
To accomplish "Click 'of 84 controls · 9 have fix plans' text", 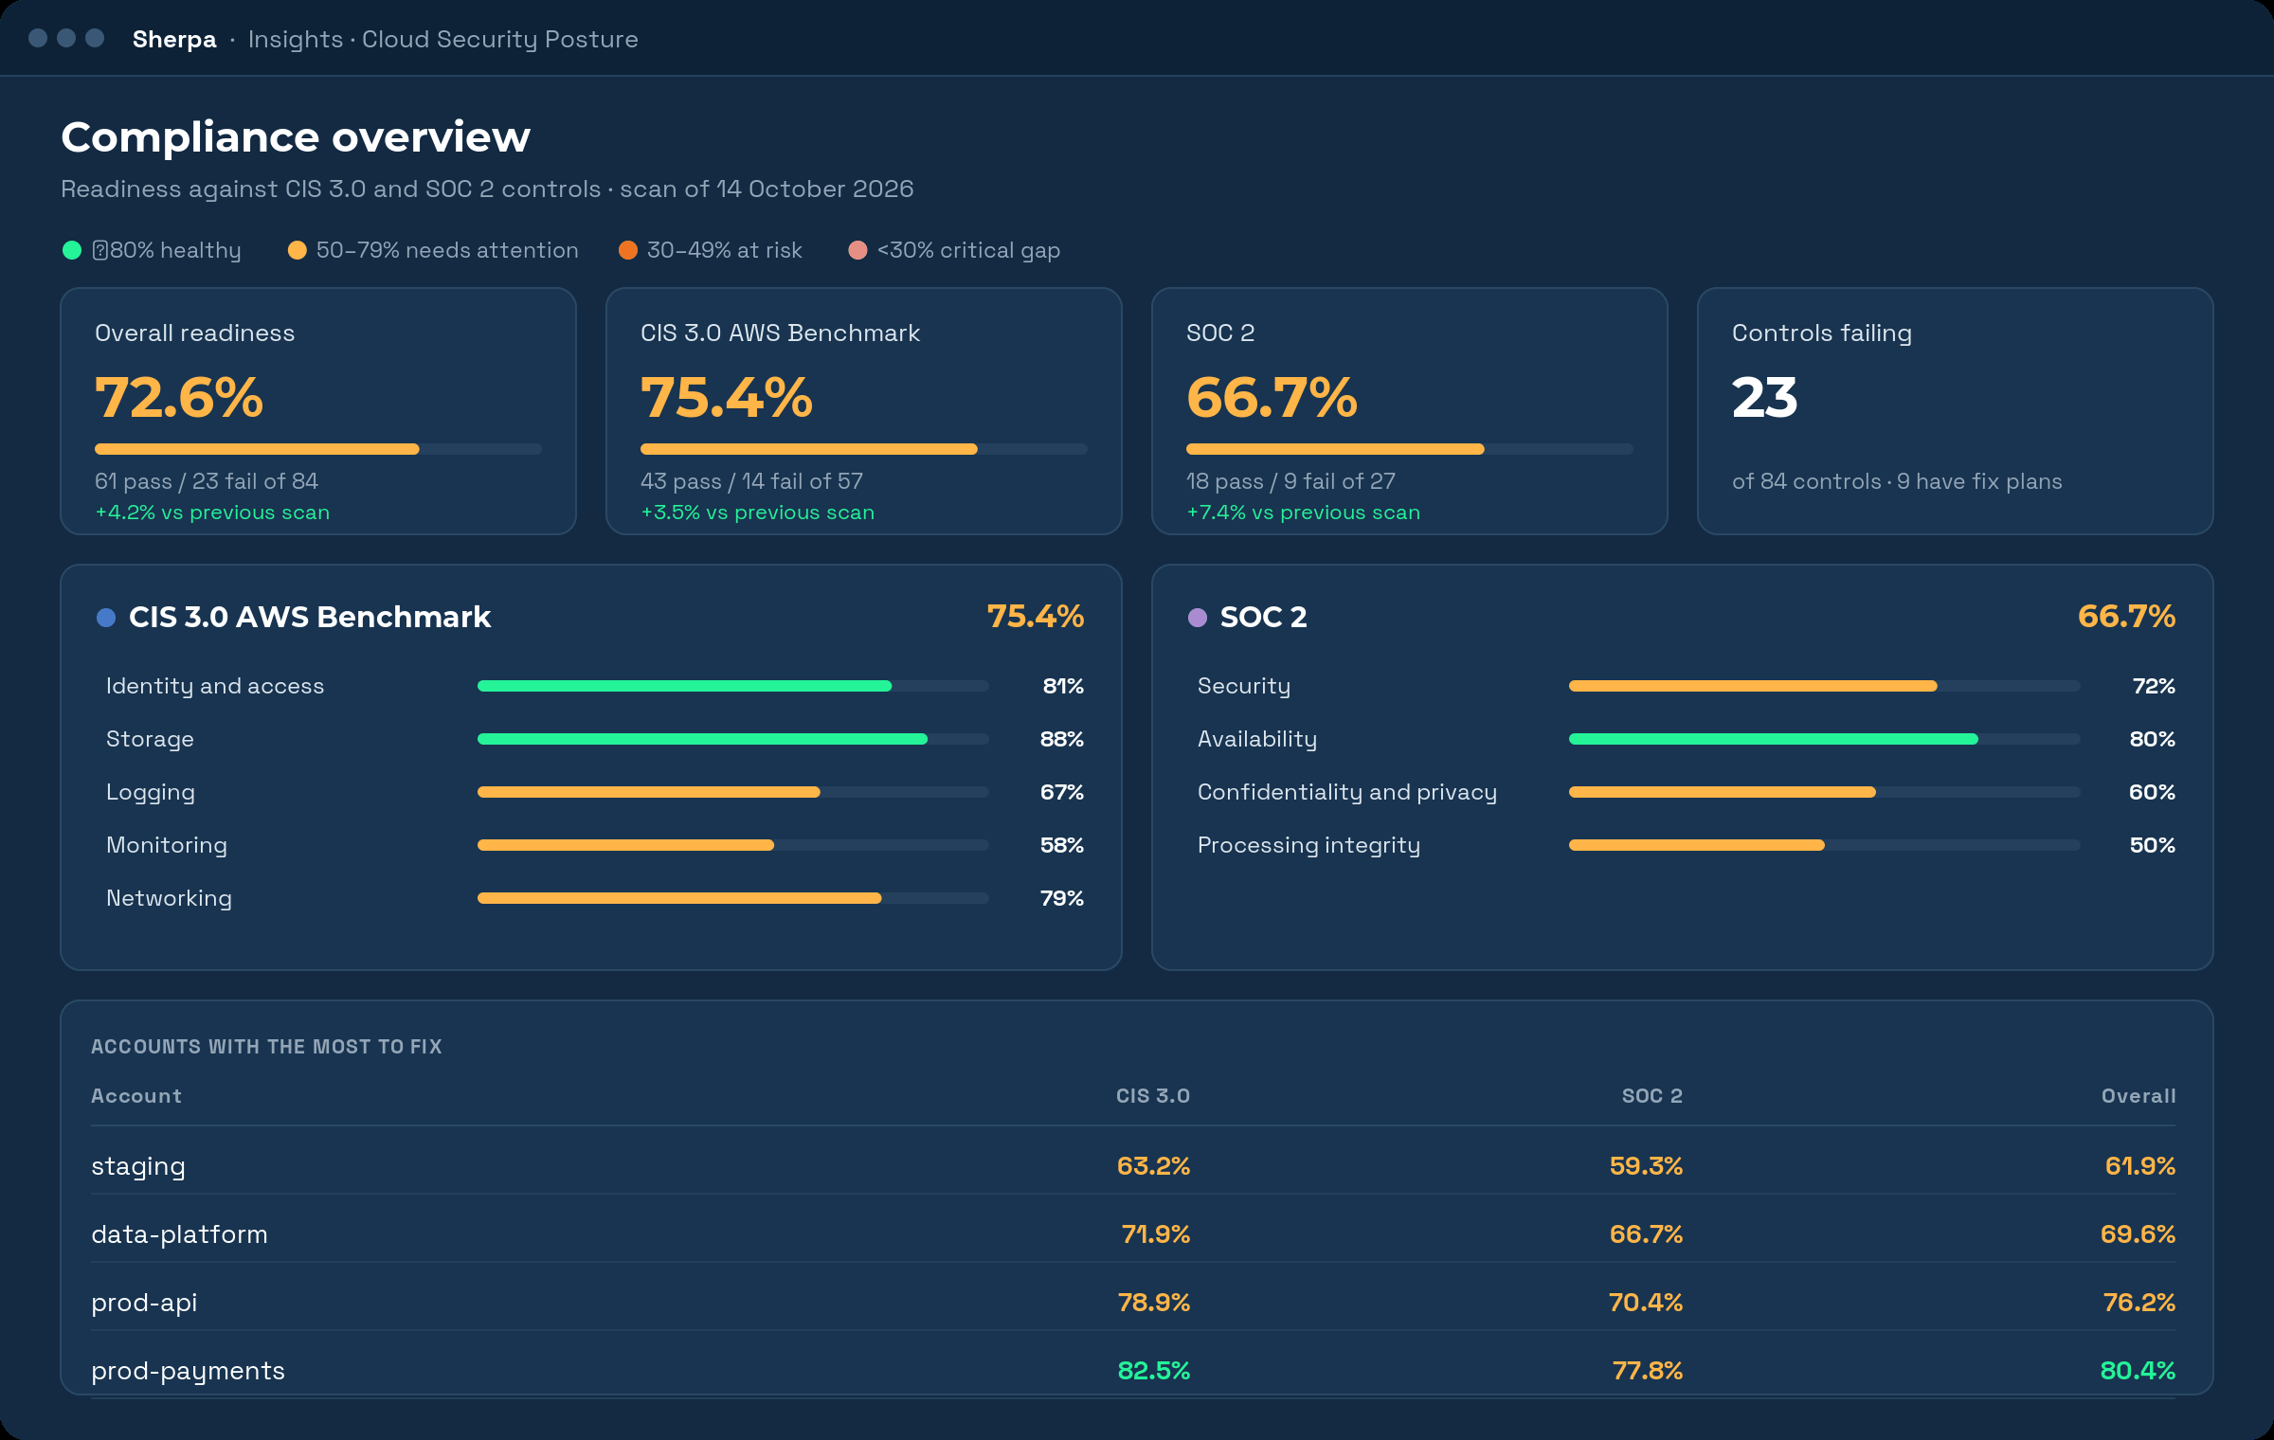I will tap(1897, 481).
